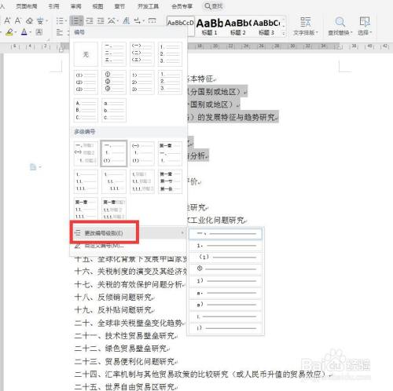
Task: Click the increase font size icon
Action: tap(7, 20)
